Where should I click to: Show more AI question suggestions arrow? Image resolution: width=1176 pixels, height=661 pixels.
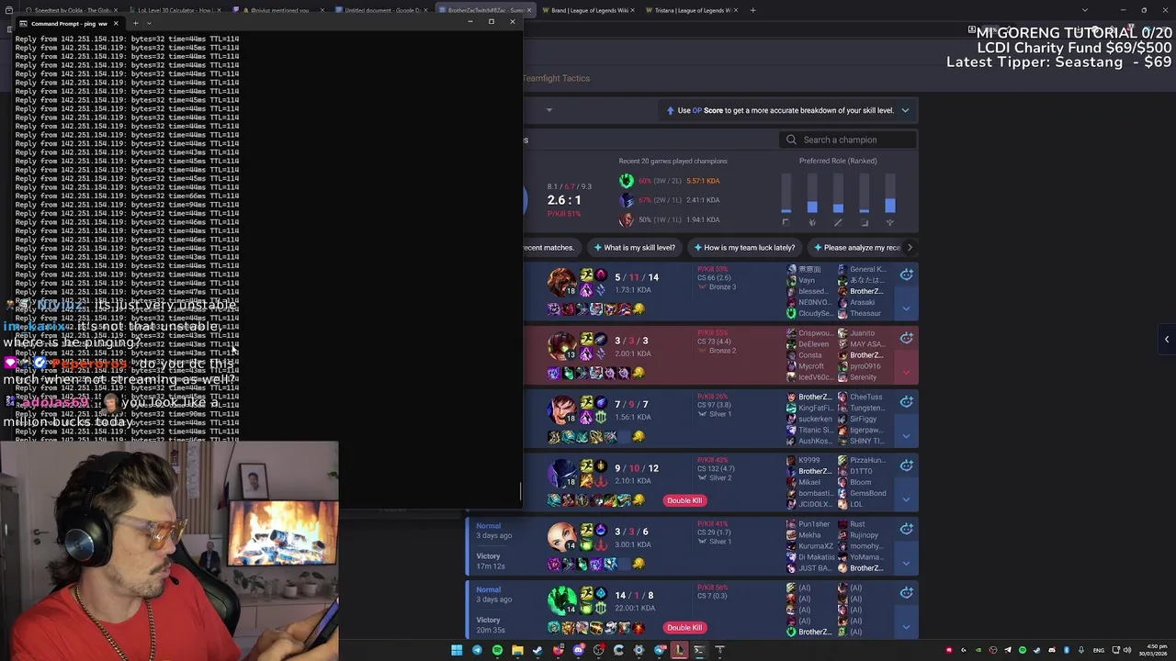[910, 247]
